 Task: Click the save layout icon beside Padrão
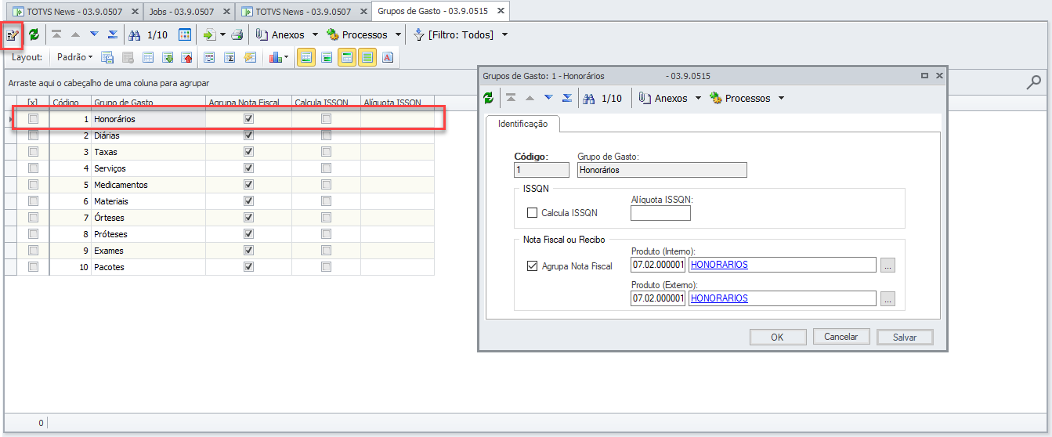[x=108, y=57]
